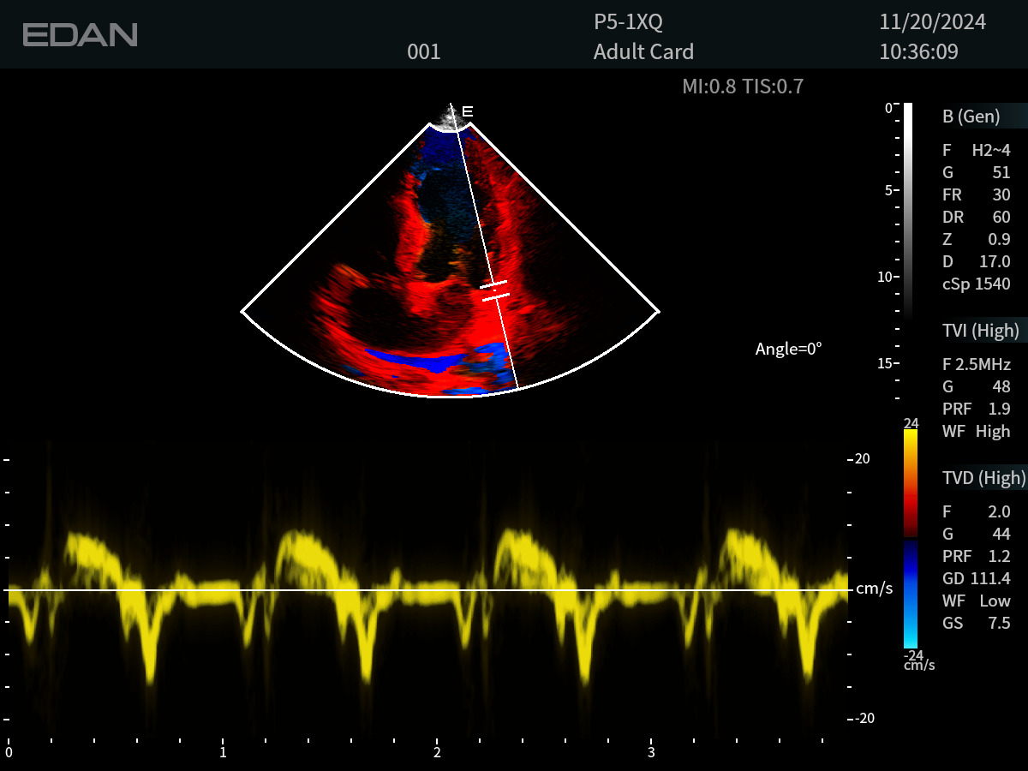Change the Adult Card exam preset
Image resolution: width=1028 pixels, height=771 pixels.
[x=643, y=51]
